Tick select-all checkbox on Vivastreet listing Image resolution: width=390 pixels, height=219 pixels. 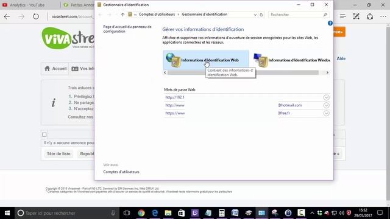44,134
